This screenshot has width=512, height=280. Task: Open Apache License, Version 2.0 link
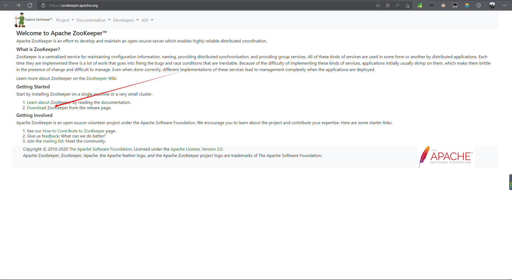tap(196, 149)
